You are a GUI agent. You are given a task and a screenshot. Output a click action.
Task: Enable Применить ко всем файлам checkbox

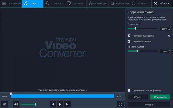[129, 90]
